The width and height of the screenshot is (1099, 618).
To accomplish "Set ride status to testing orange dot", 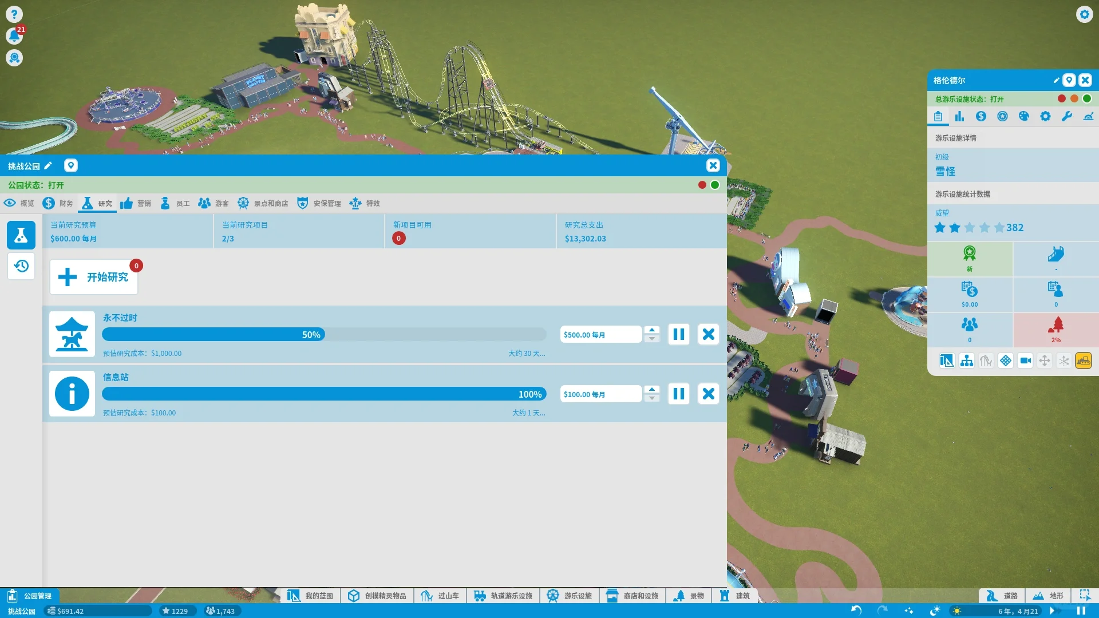I will (x=1074, y=98).
